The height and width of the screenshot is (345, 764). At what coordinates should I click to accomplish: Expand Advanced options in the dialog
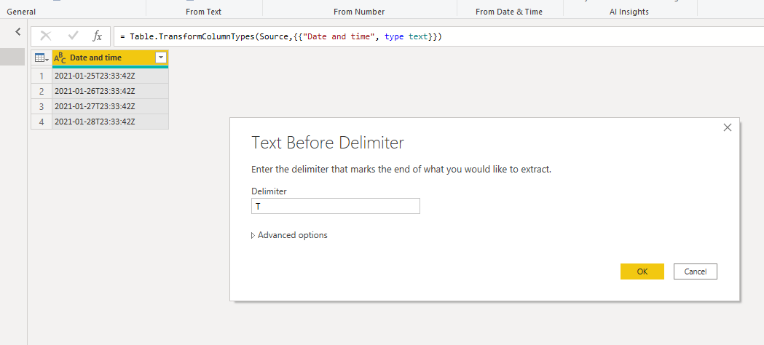click(x=289, y=235)
